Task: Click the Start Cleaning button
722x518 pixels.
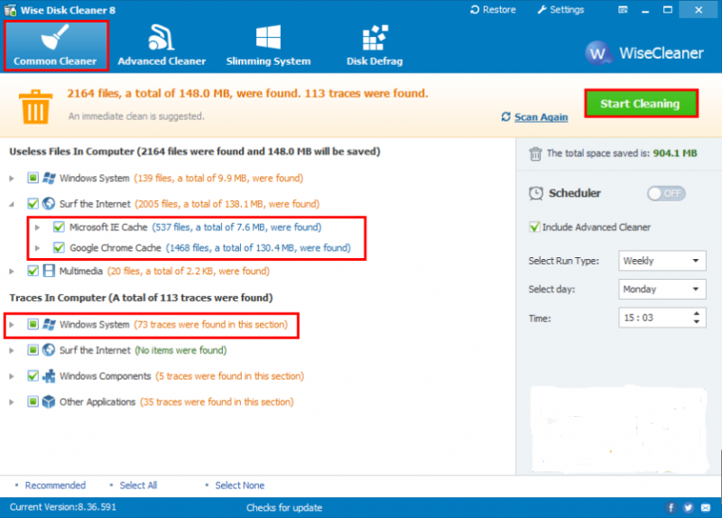Action: 641,104
